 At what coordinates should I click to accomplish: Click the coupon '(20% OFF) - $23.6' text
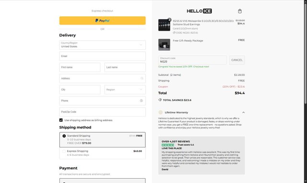[x=234, y=87]
